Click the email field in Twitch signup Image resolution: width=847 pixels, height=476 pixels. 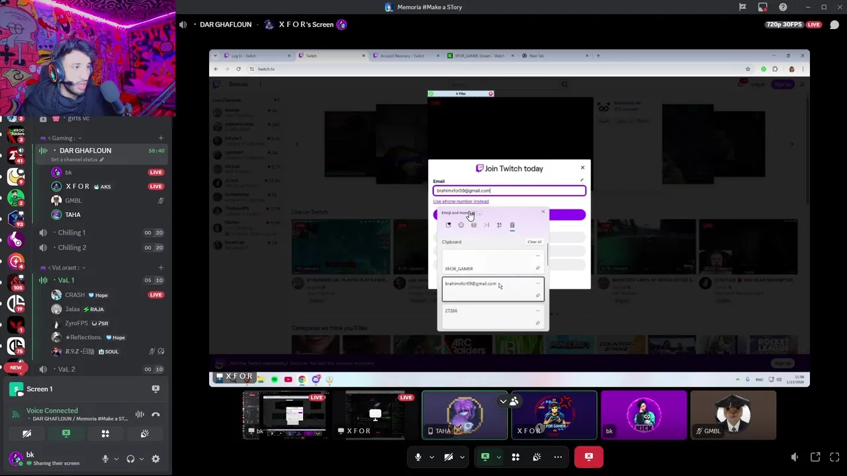coord(510,190)
